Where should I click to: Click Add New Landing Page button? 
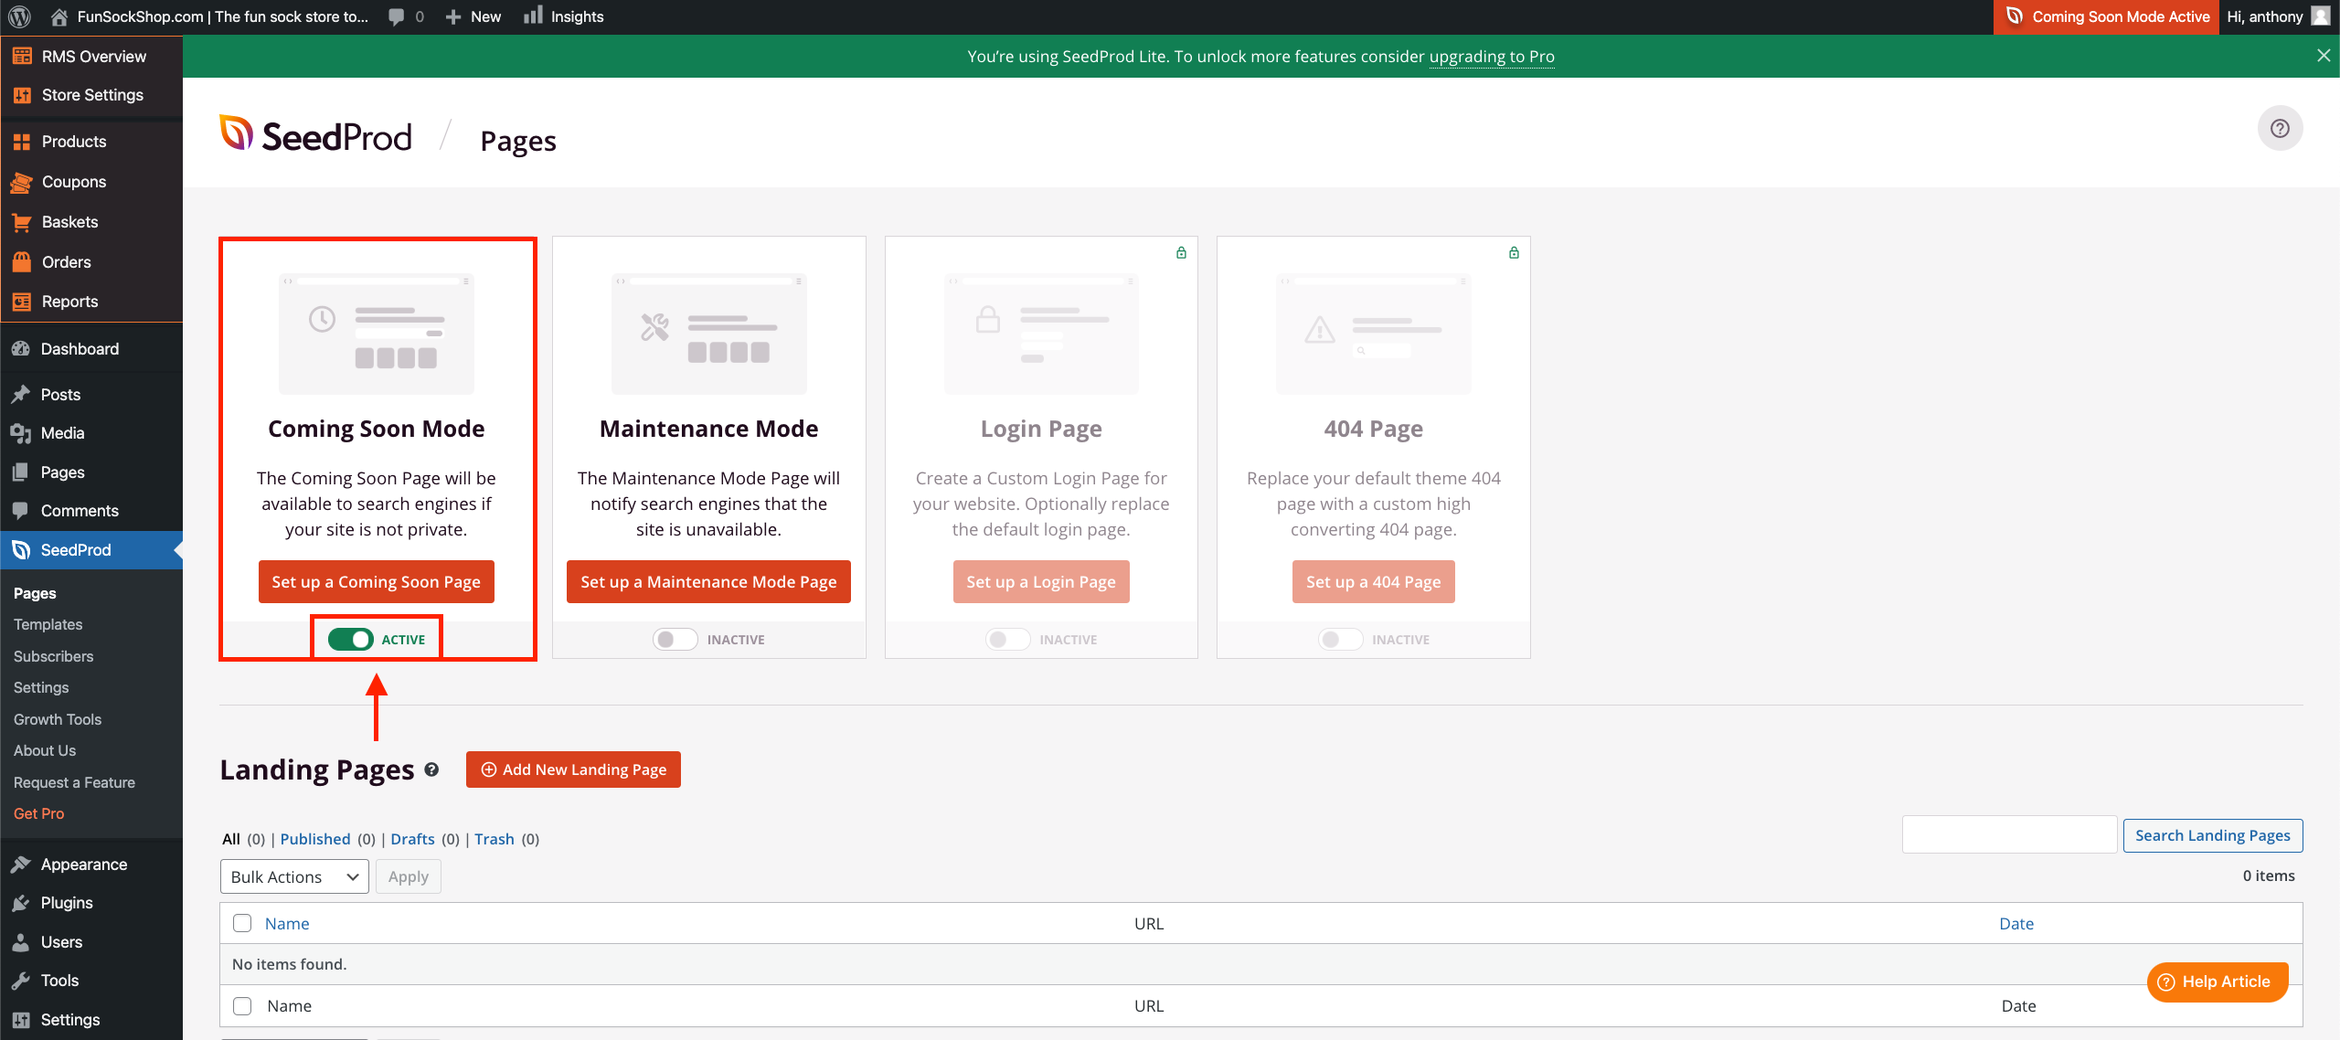click(573, 769)
